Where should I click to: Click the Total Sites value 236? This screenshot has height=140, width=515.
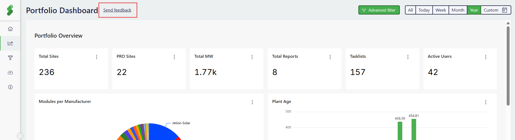tap(47, 72)
